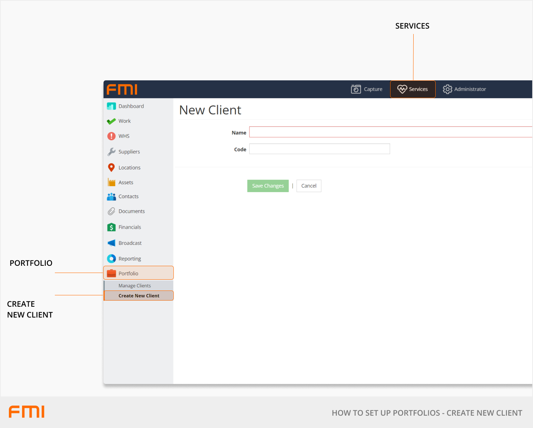Open the Capture tab in top bar
Screen dimensions: 533x428
tap(367, 89)
